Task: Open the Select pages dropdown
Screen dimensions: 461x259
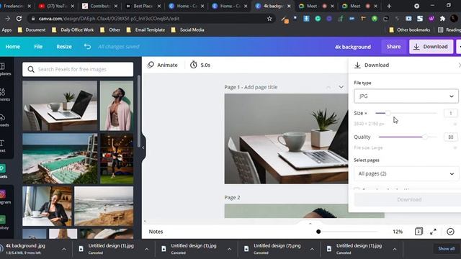Action: (406, 173)
